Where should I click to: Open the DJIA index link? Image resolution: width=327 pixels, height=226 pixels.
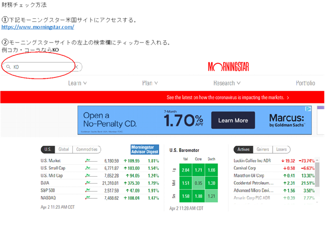click(x=45, y=183)
